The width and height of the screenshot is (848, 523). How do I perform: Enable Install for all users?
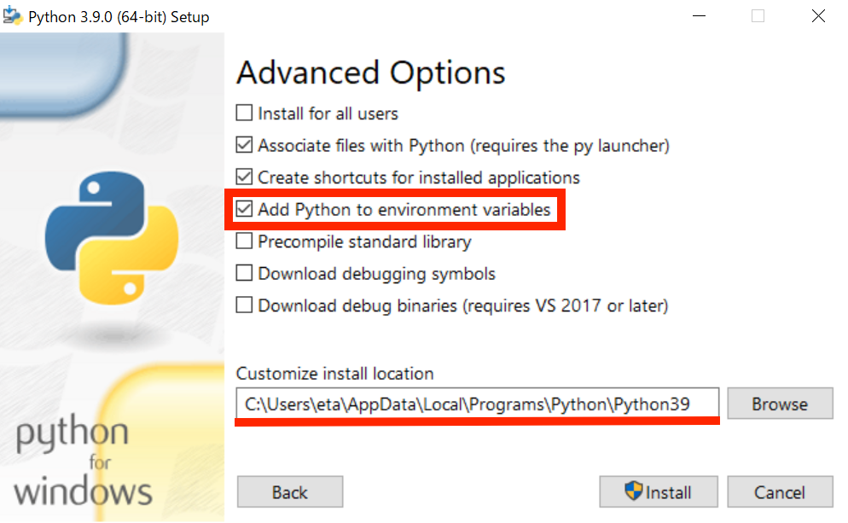[x=244, y=113]
